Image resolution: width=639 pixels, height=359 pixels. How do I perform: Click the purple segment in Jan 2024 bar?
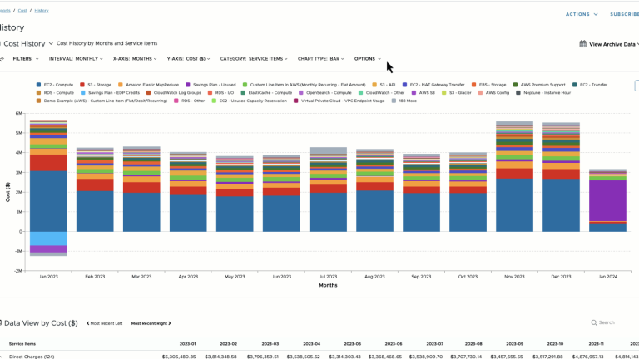click(607, 200)
